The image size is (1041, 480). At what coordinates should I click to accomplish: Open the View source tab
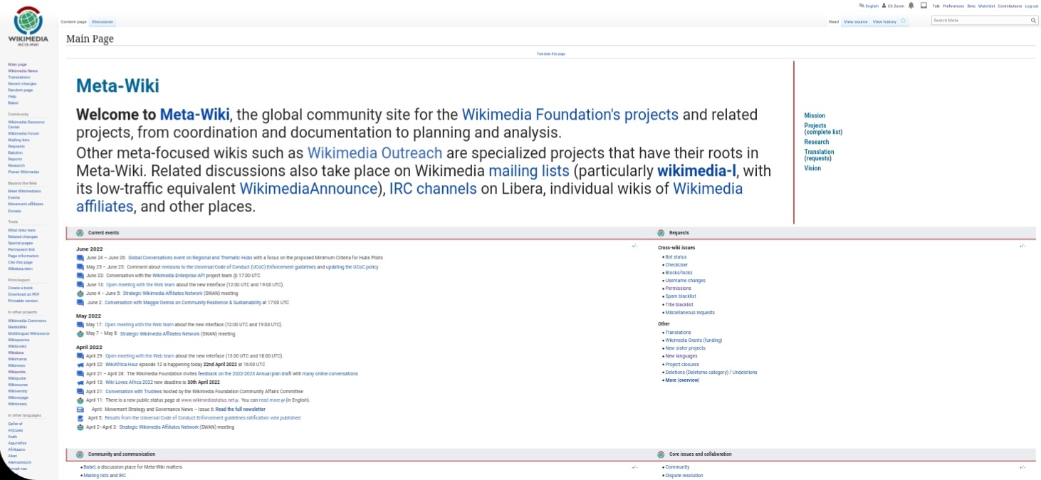855,22
